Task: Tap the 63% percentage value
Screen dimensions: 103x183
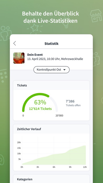Action: 40,102
